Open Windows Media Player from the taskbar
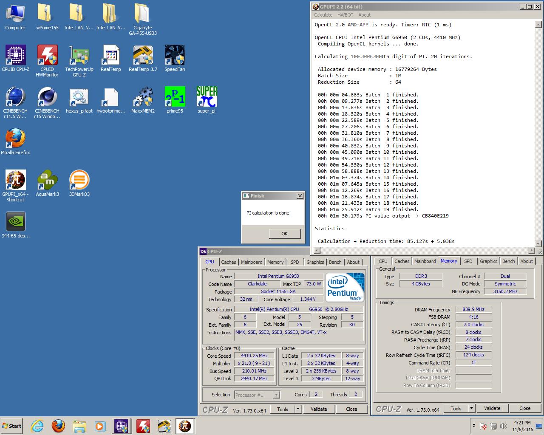This screenshot has width=544, height=435. [x=100, y=426]
